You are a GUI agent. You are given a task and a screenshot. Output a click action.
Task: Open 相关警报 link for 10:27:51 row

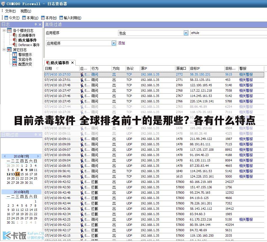click(246, 80)
